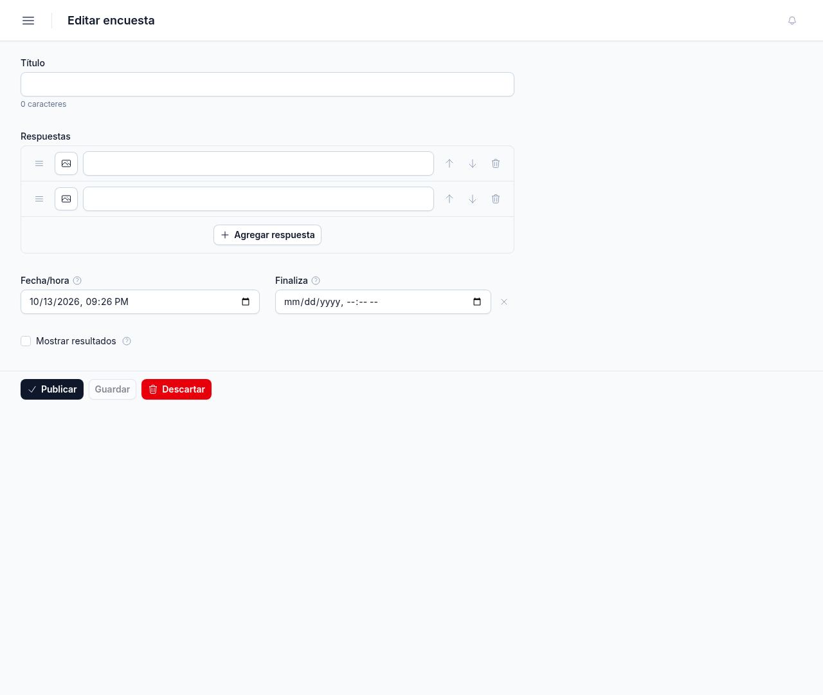Open the Fecha/hora calendar picker
This screenshot has height=695, width=823.
click(246, 302)
